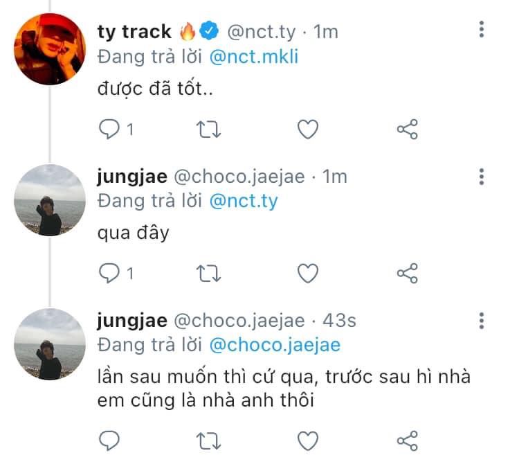Reply to the "qua đây" tweet

(x=111, y=273)
